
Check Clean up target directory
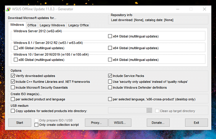pyautogui.click(x=157, y=111)
